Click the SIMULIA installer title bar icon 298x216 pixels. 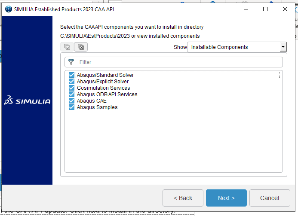[8, 9]
